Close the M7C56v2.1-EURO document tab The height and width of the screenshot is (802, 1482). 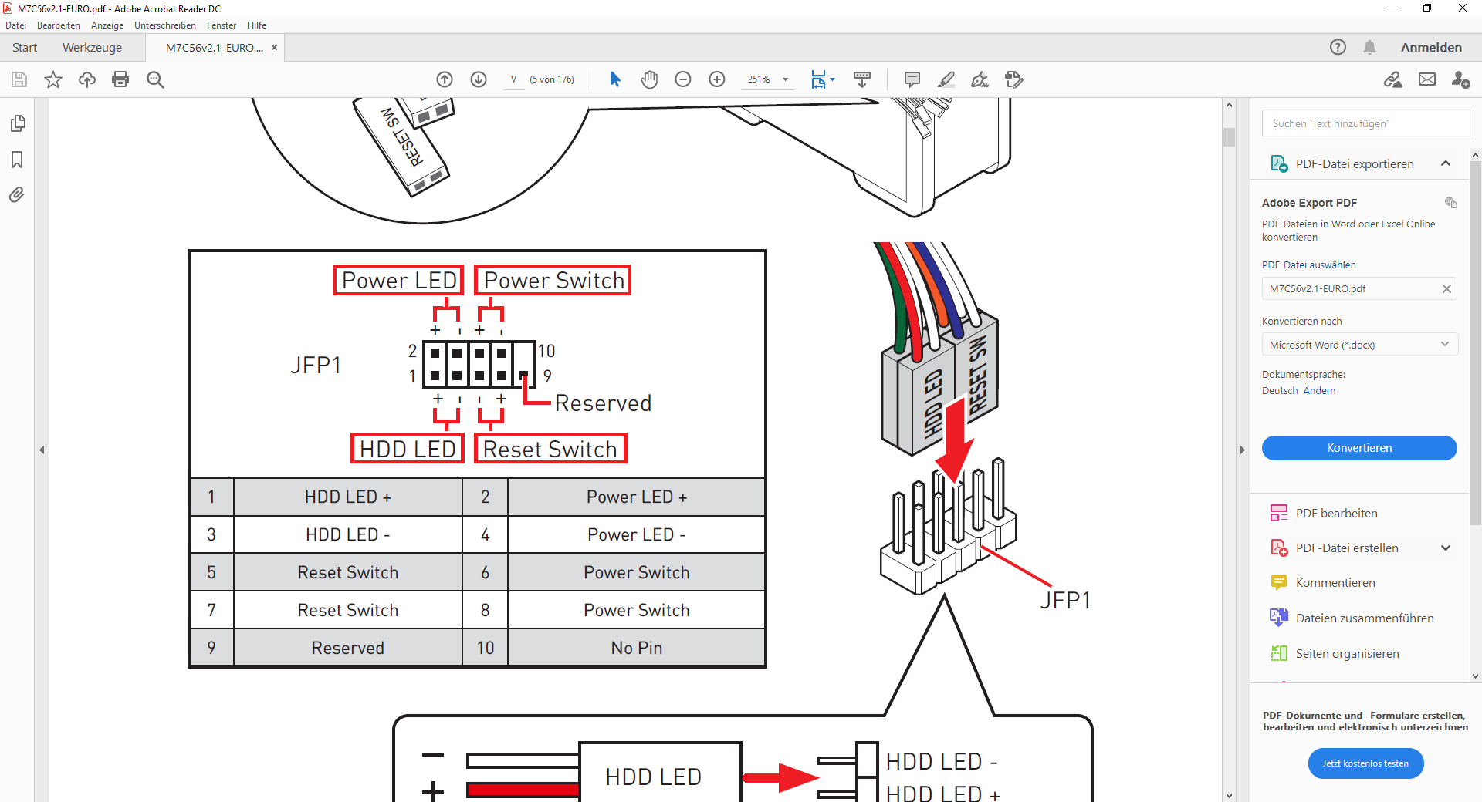coord(274,48)
